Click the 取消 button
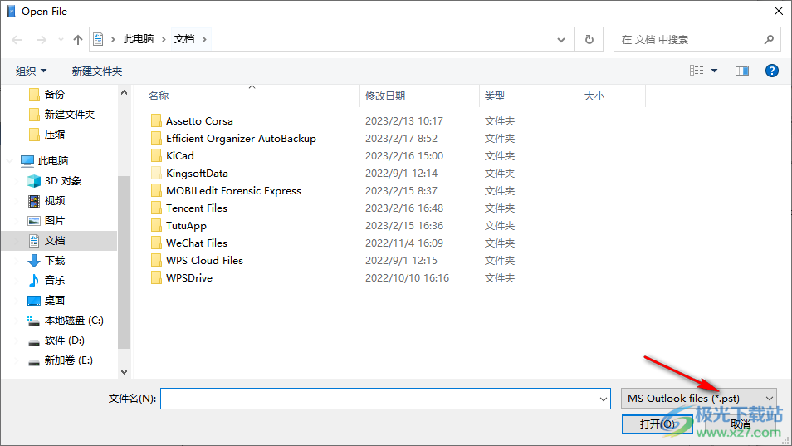The image size is (792, 446). pyautogui.click(x=741, y=424)
